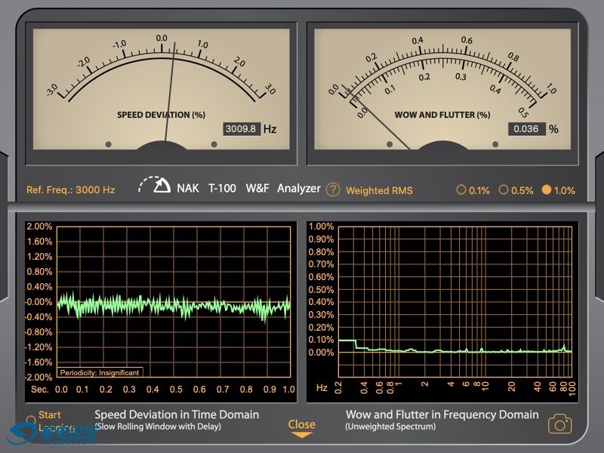Image resolution: width=604 pixels, height=453 pixels.
Task: Click the "SPEED DEVIATION (%)" meter label
Action: [161, 115]
